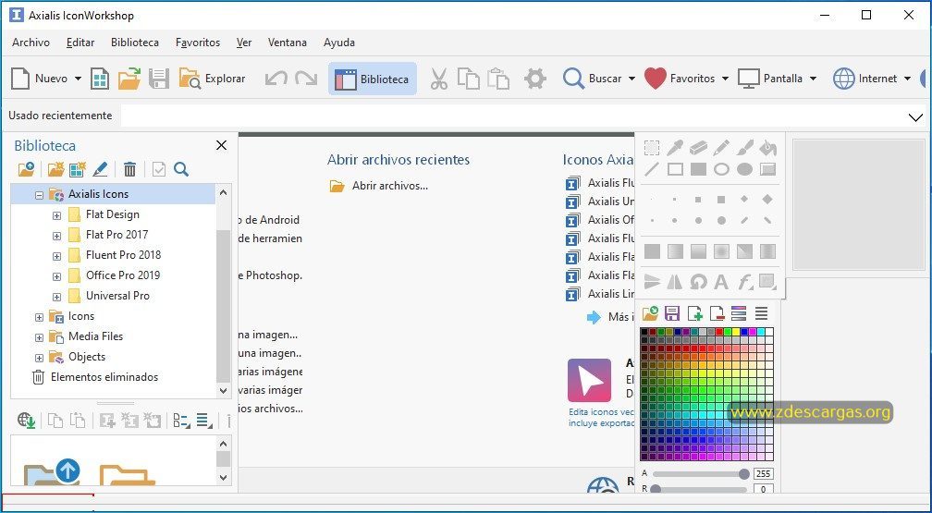Expand the Media Files node

[x=39, y=337]
